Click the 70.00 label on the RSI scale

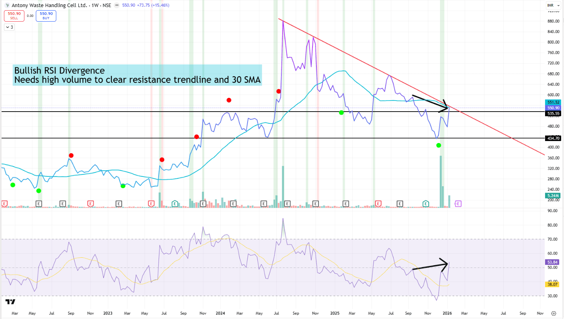pos(552,239)
